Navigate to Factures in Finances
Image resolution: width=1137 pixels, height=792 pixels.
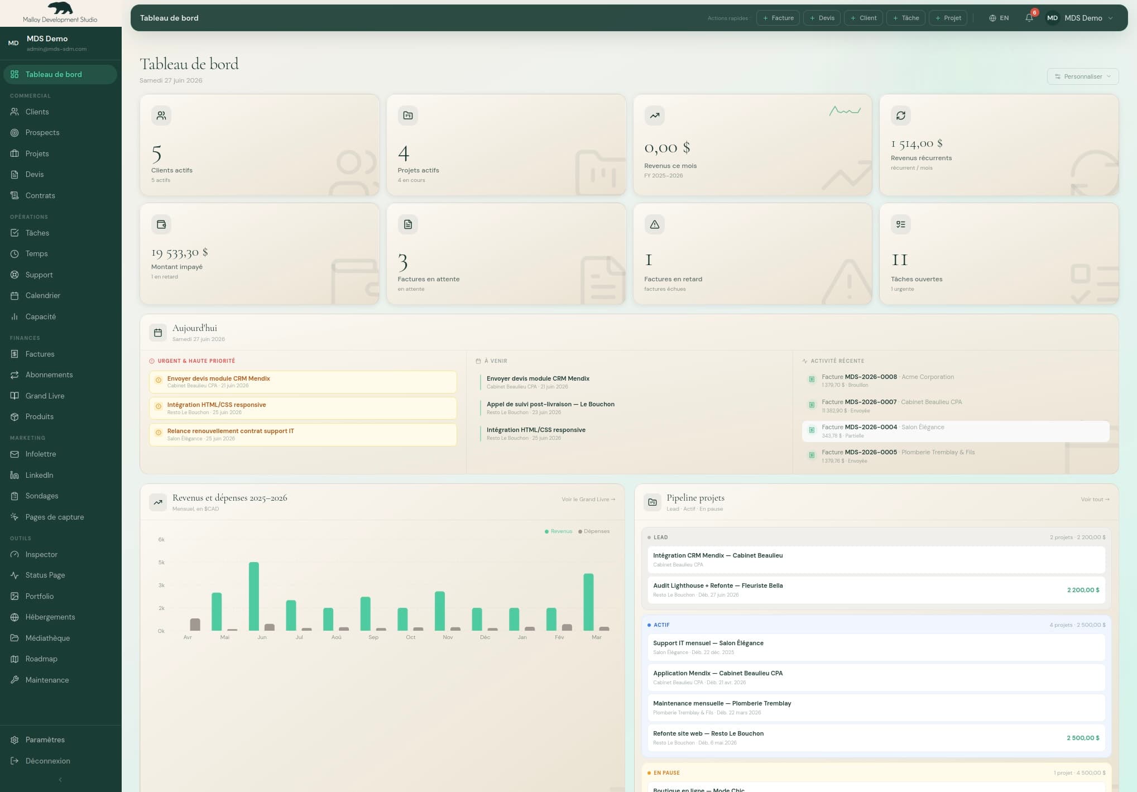(x=60, y=354)
